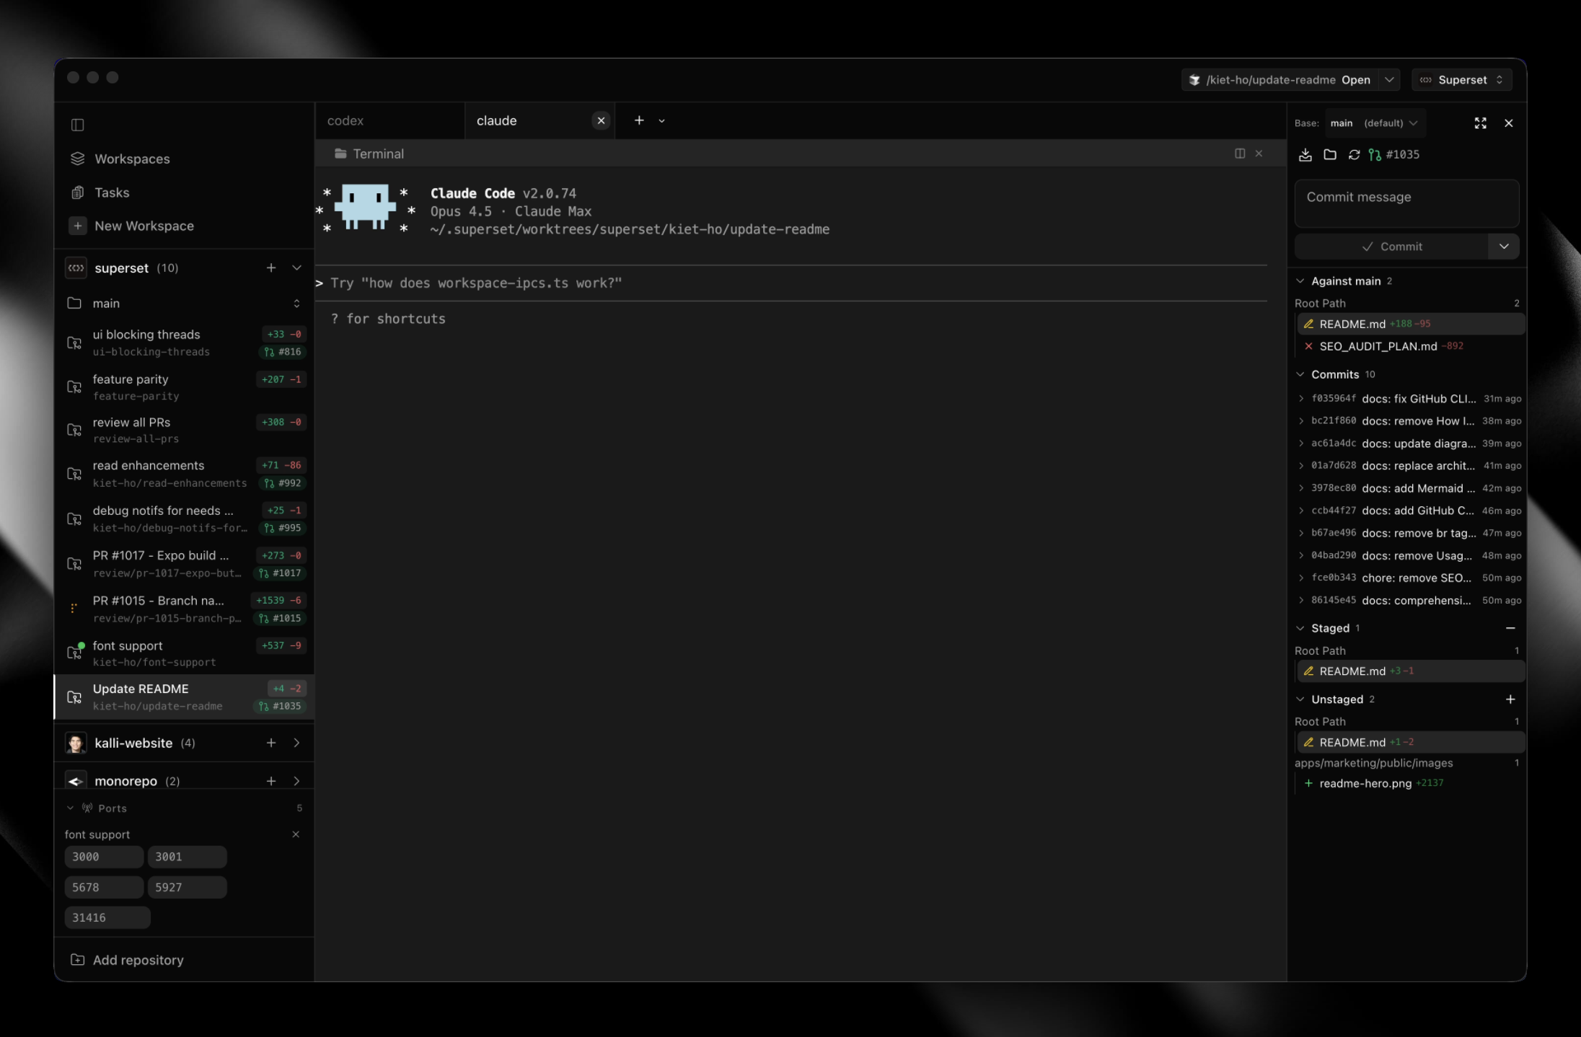Unstage README.md with the minus control

(x=1511, y=628)
